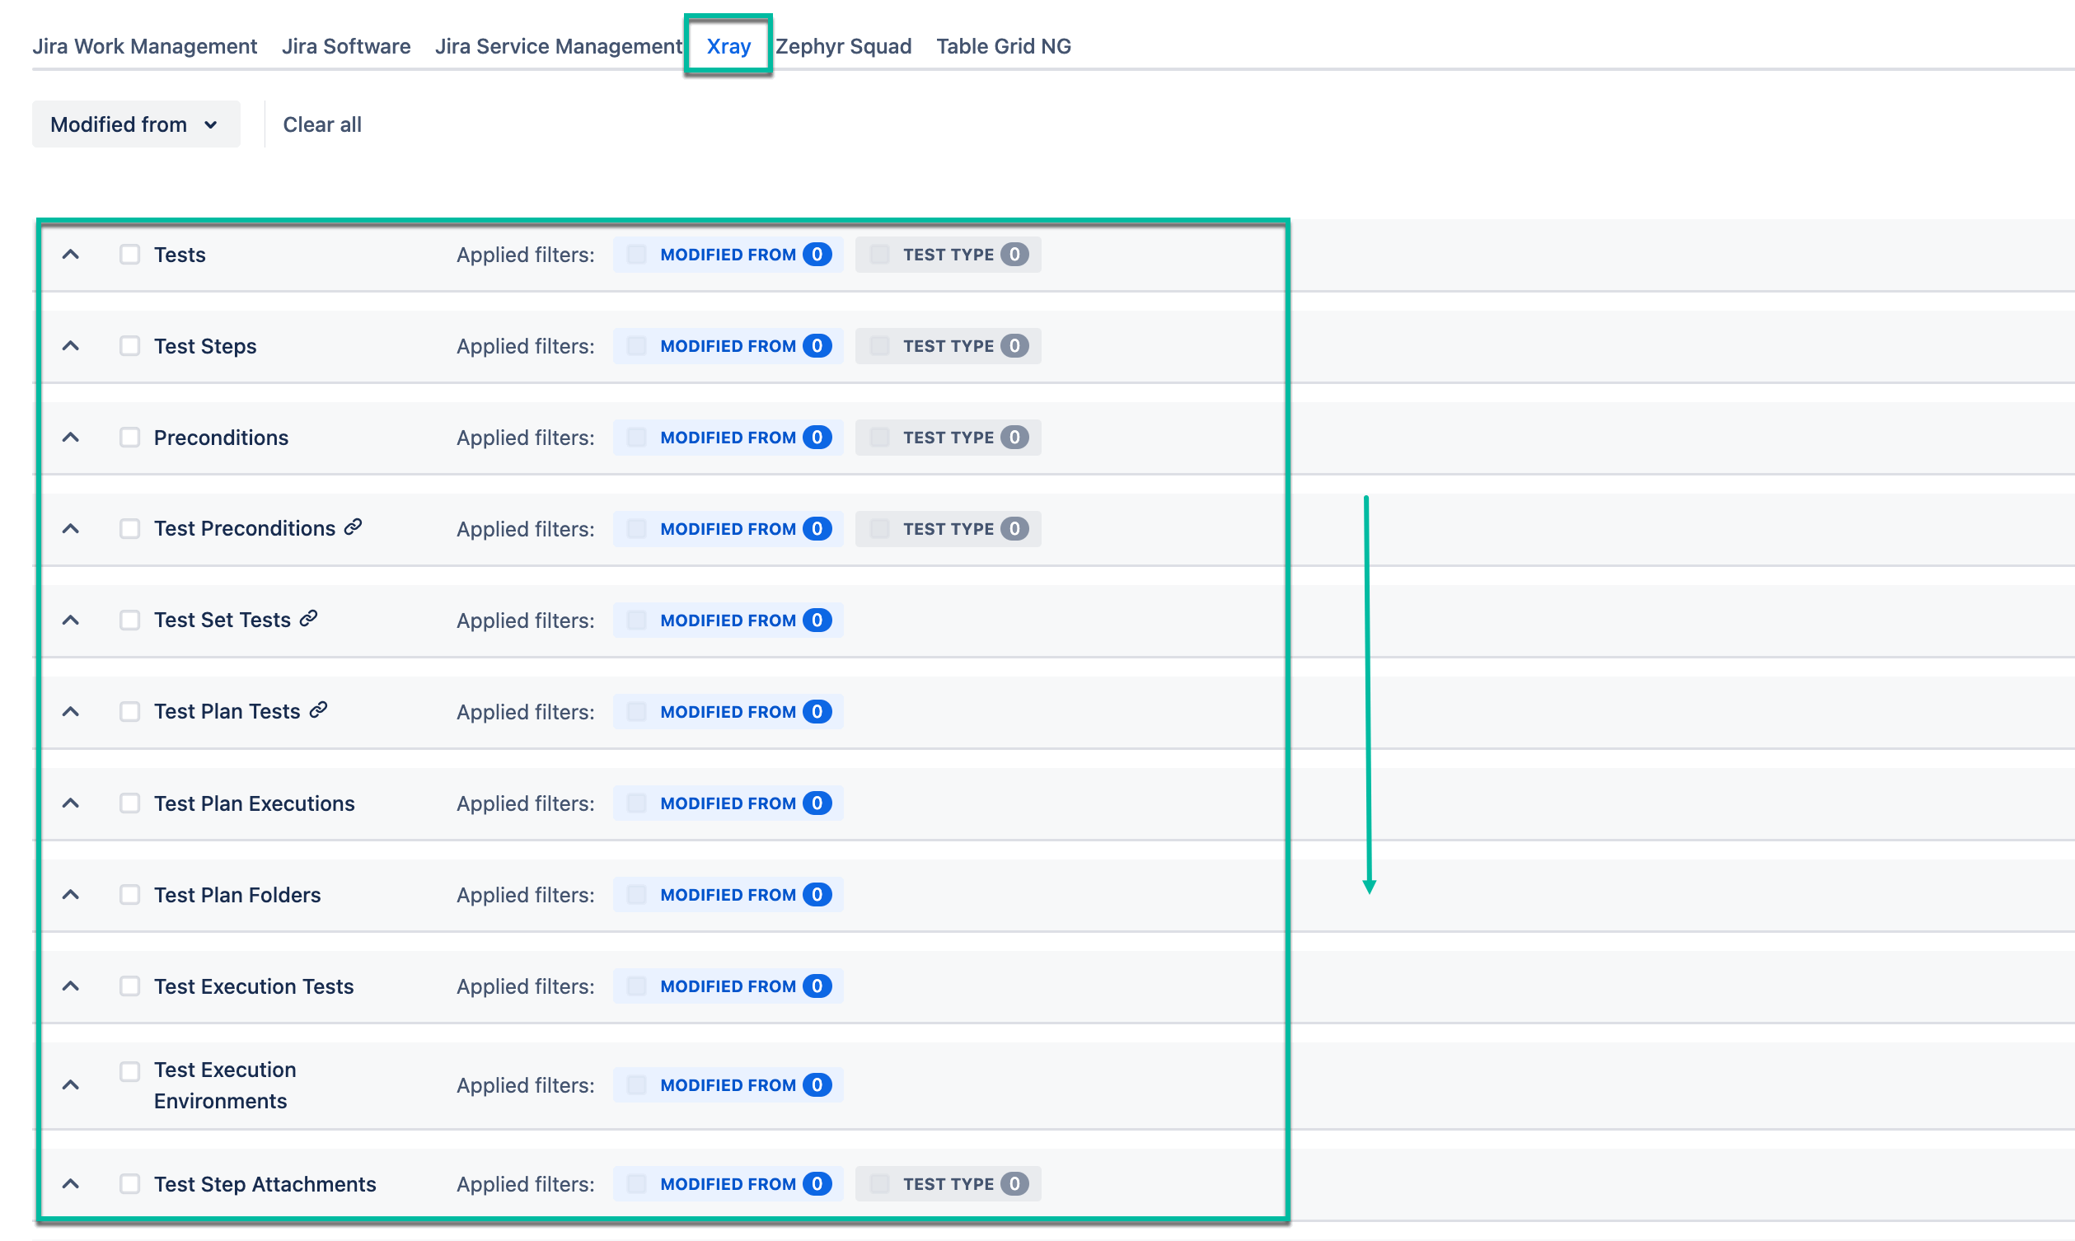
Task: Select the Table Grid NG tab
Action: point(1003,46)
